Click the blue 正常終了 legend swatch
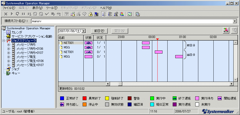Viewport: 240px width, 115px height. click(62, 98)
